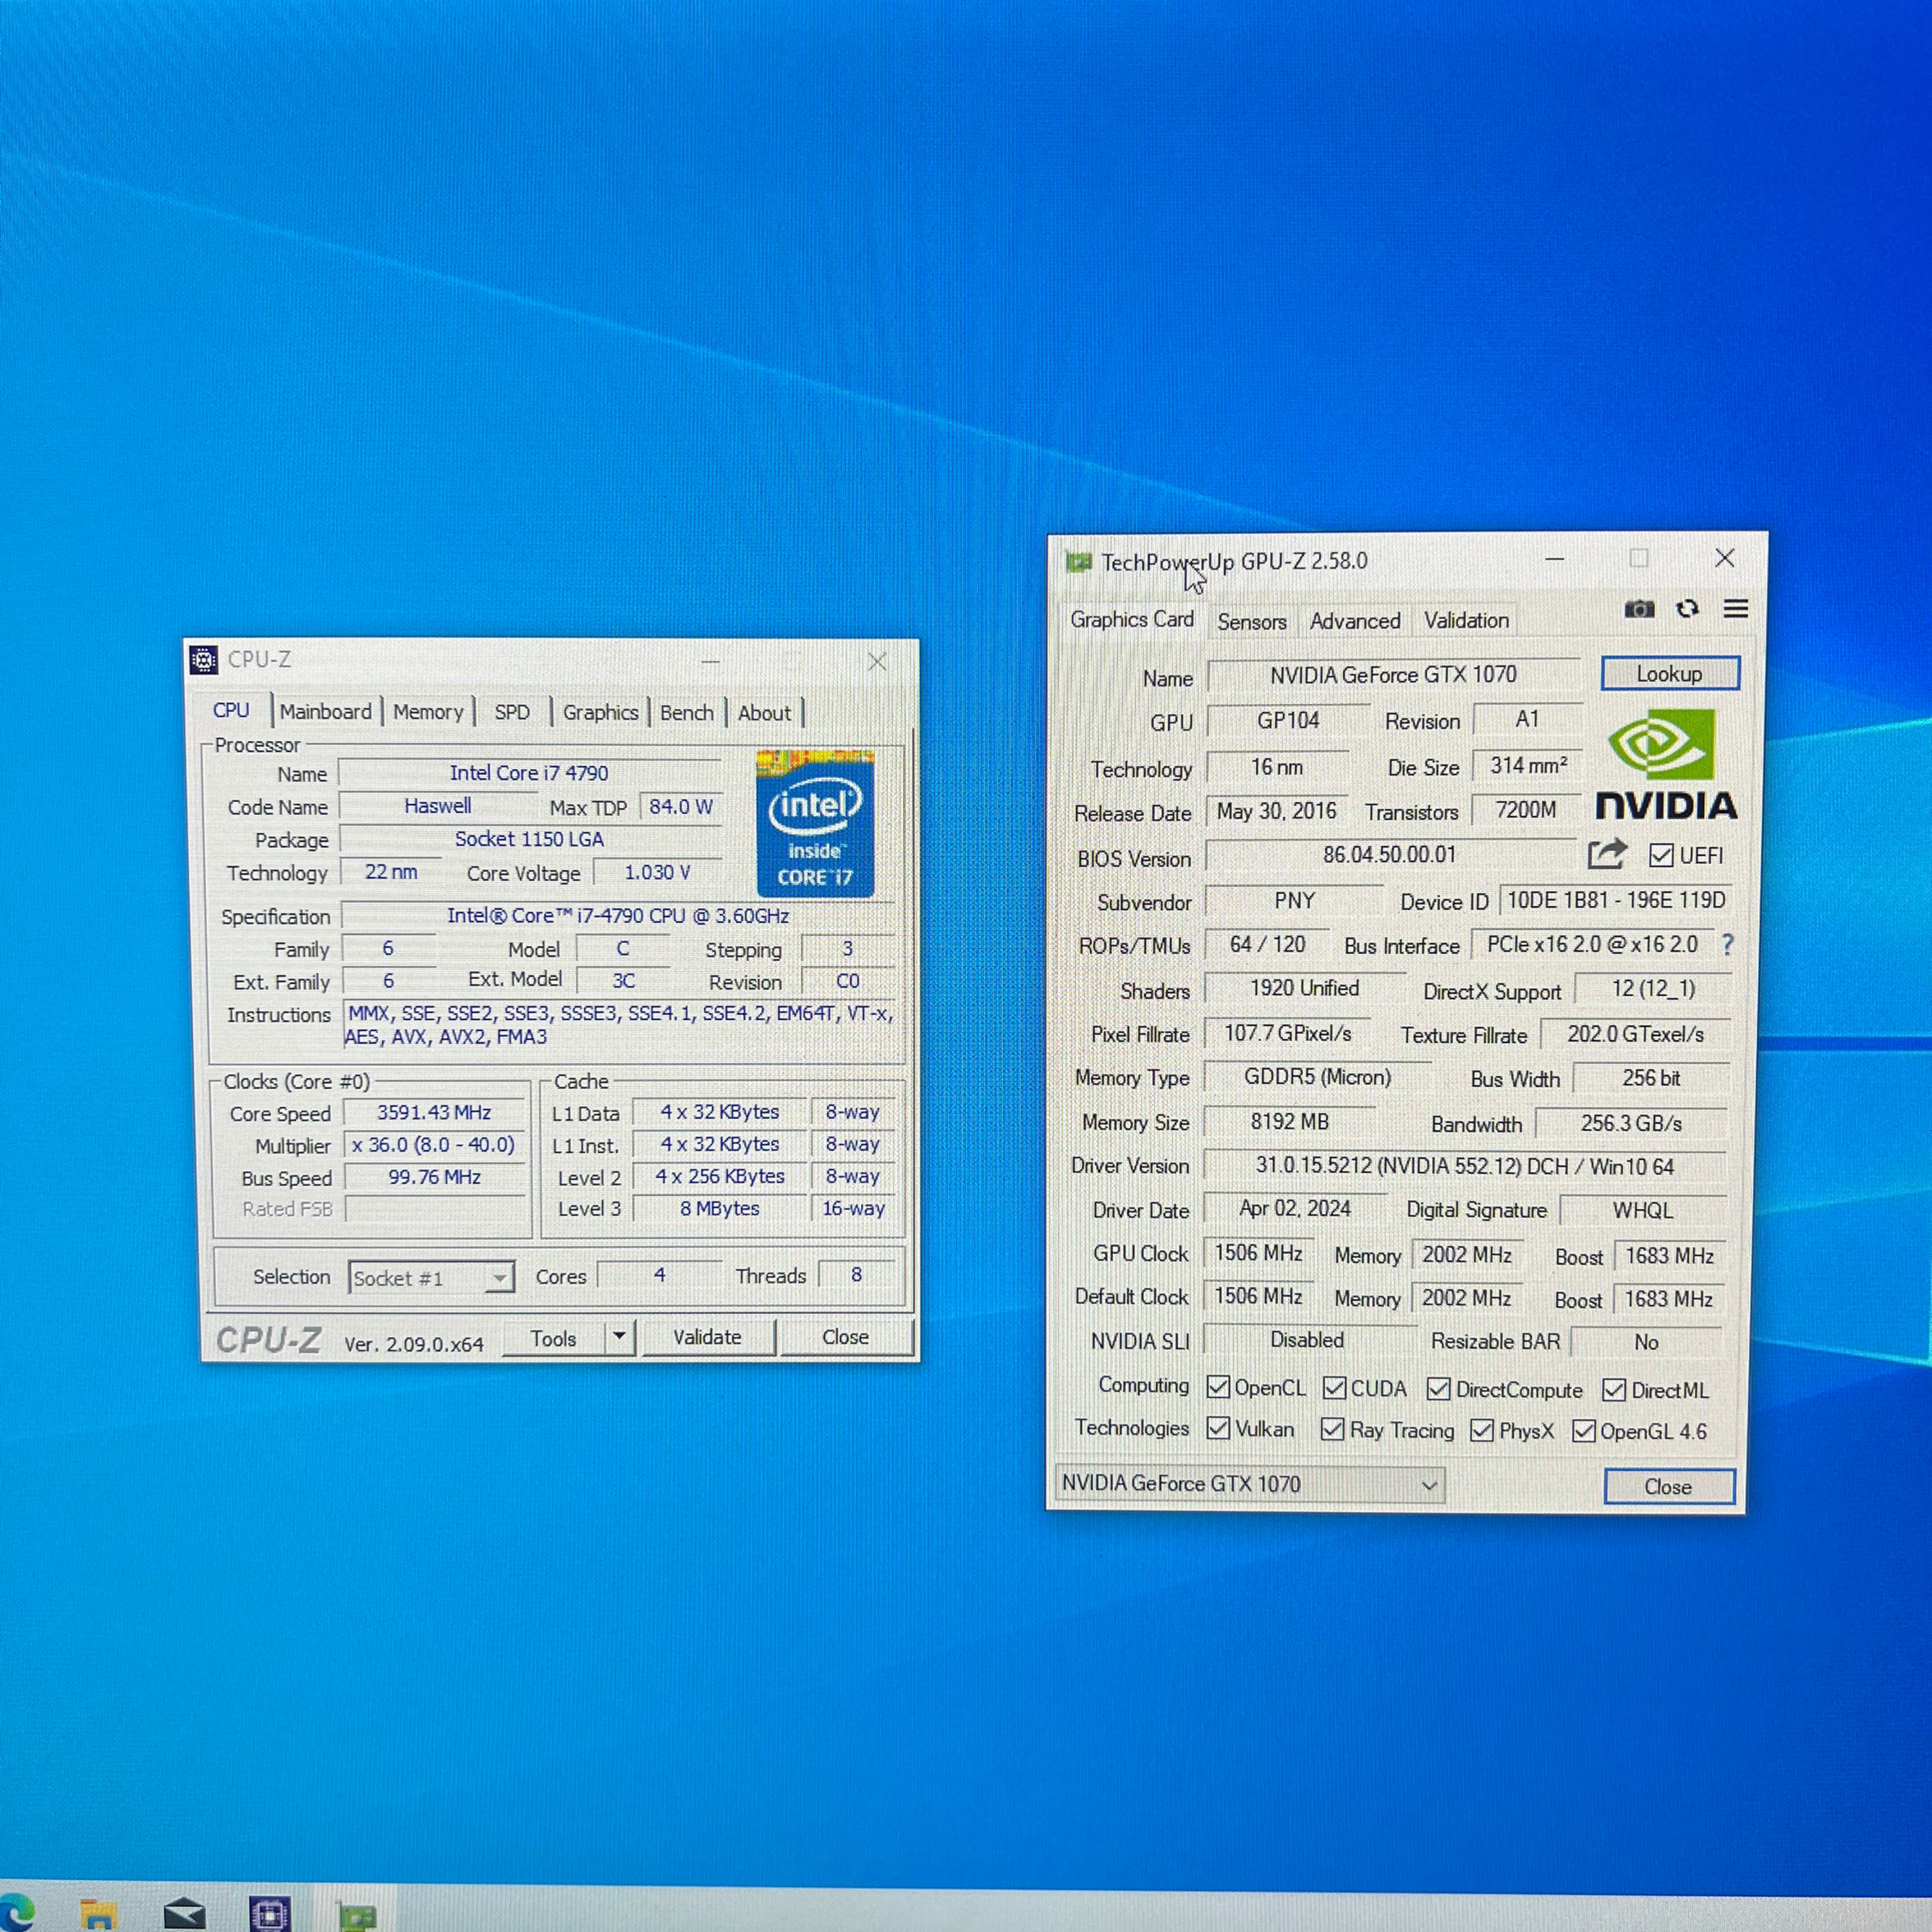Click the Bandwidth value 256.3 GB/s
Image resolution: width=1932 pixels, height=1932 pixels.
pos(1631,1123)
